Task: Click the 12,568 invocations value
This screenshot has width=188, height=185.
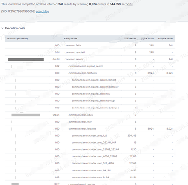Action: [133, 163]
